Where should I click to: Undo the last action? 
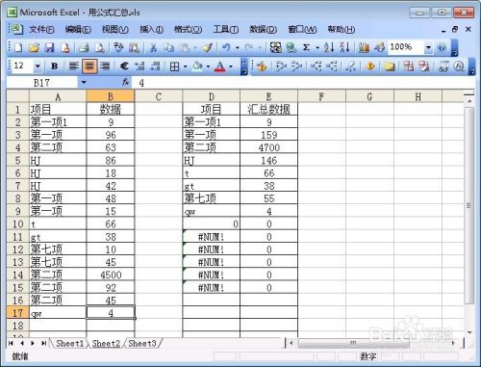coord(226,48)
